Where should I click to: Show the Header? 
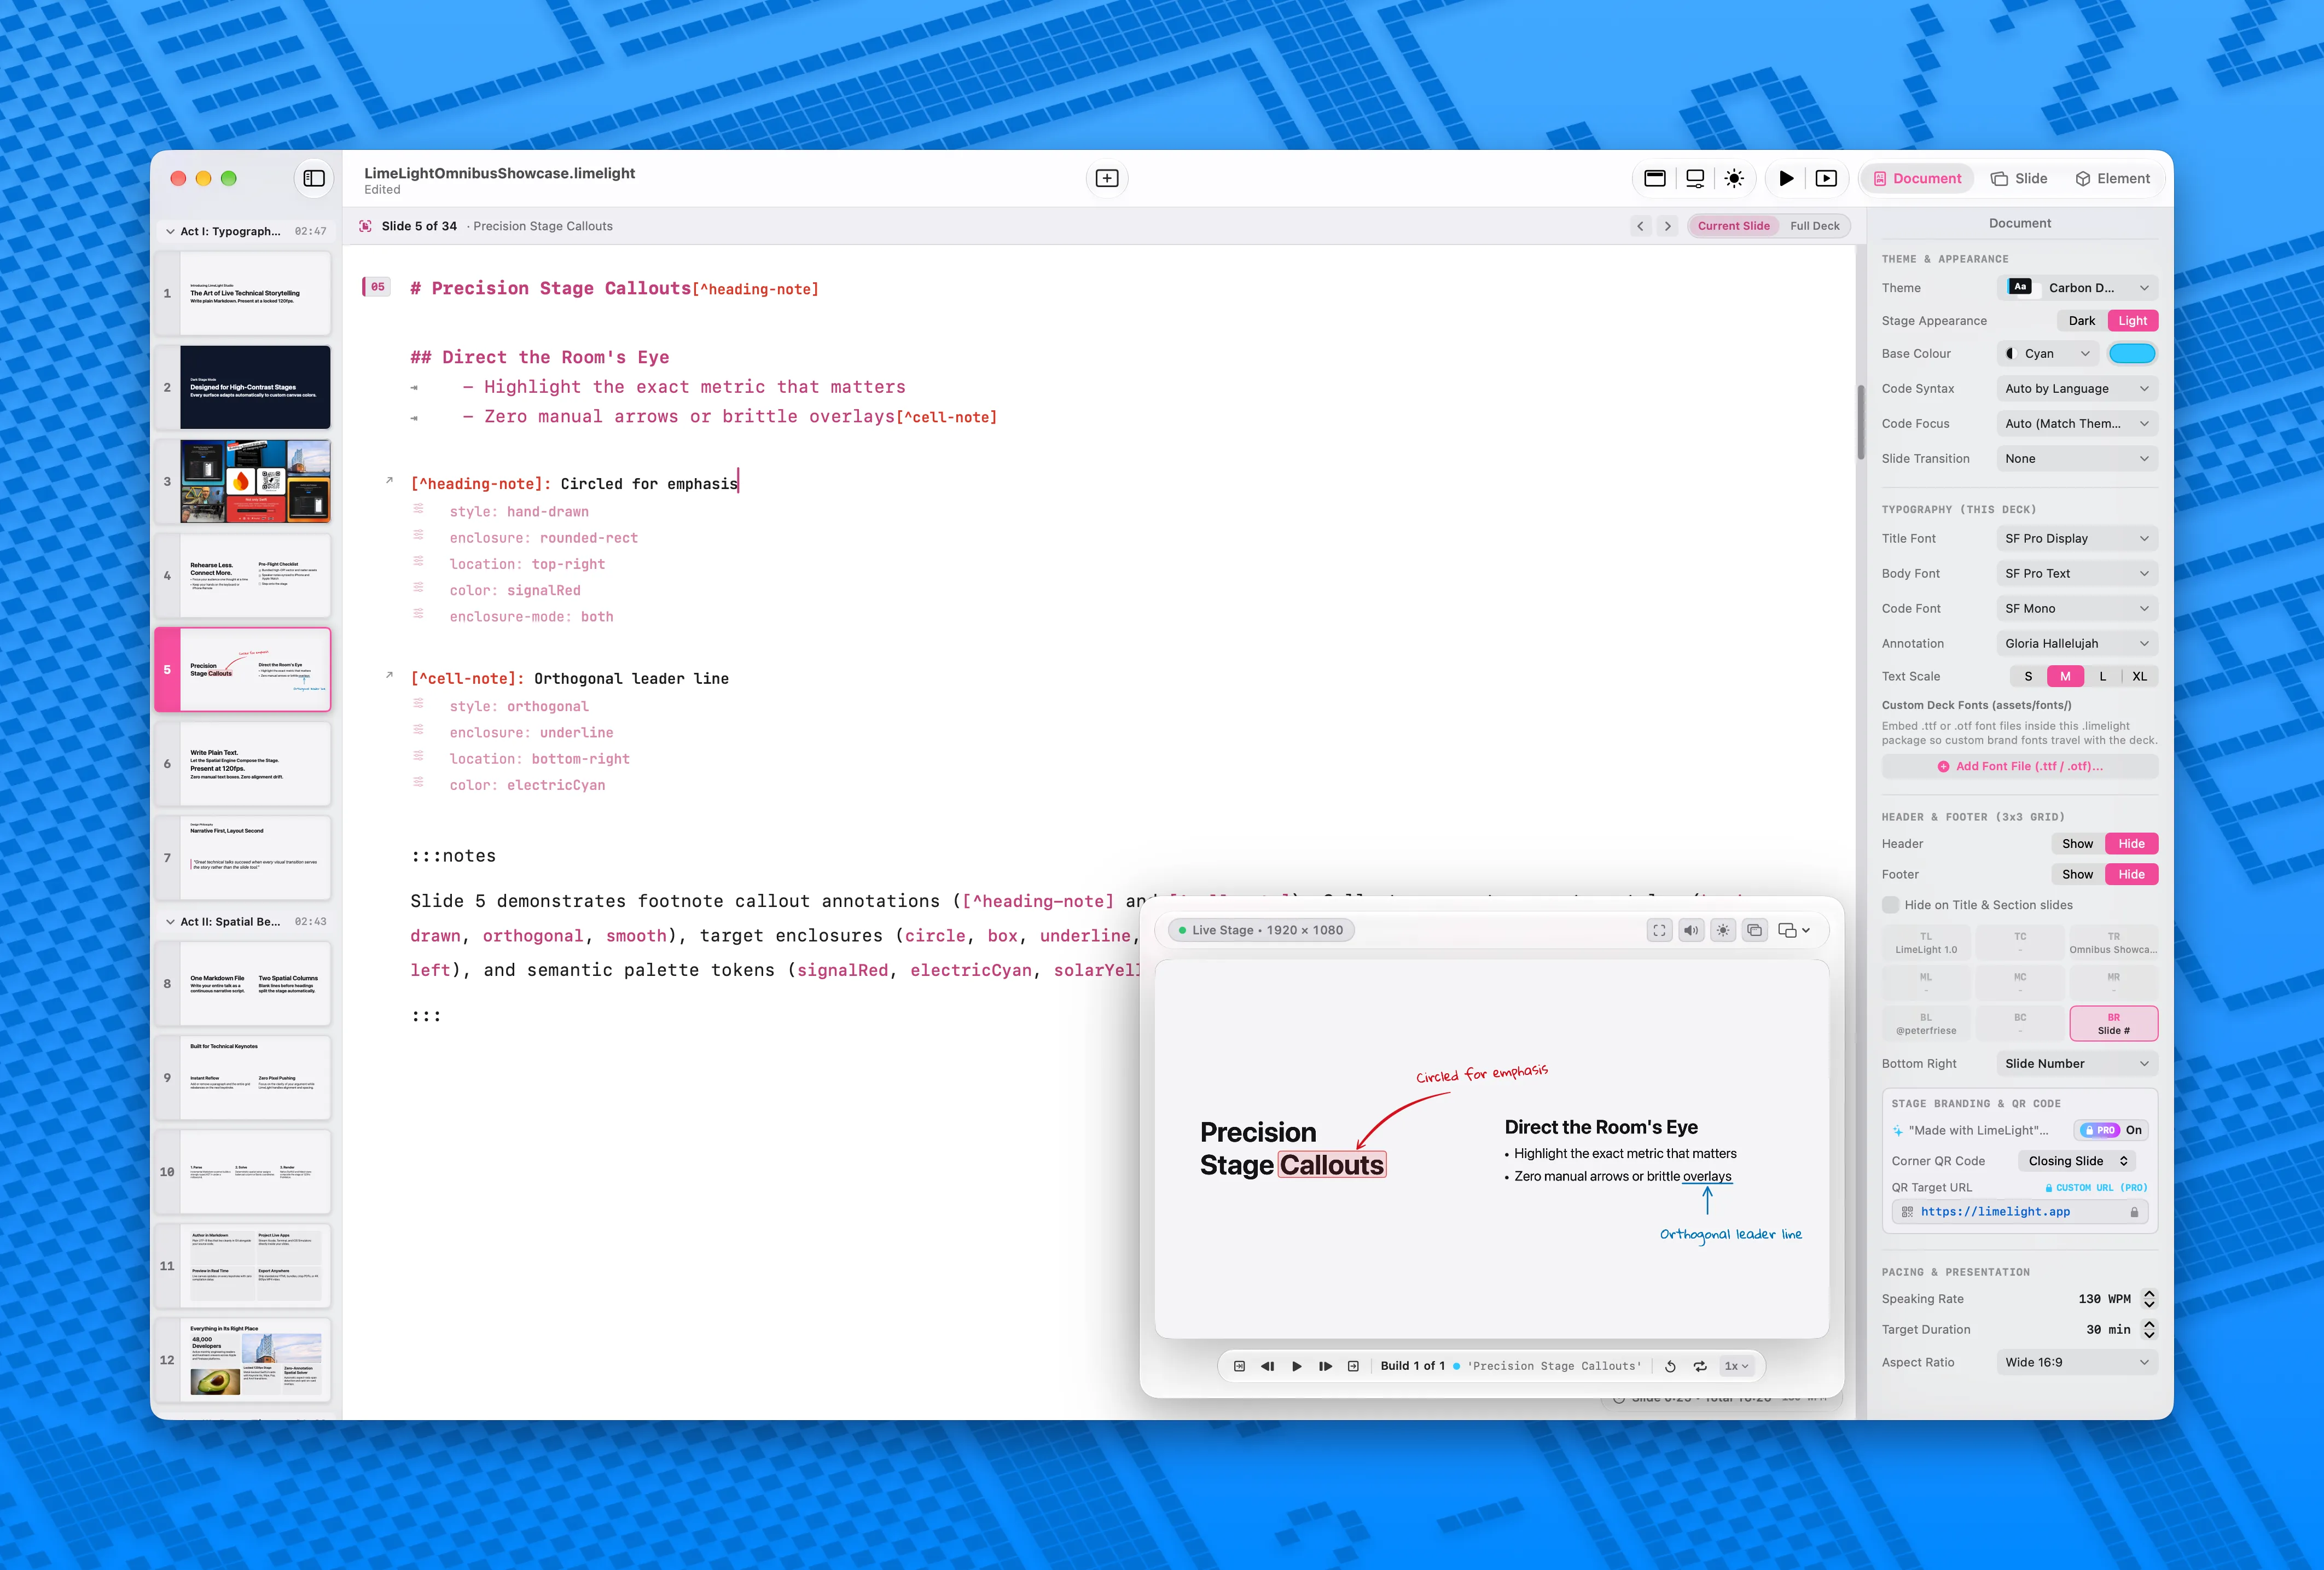coord(2077,844)
